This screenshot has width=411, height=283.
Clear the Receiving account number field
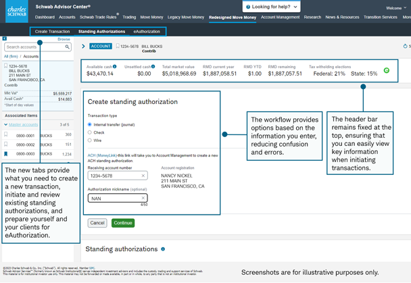pos(143,176)
